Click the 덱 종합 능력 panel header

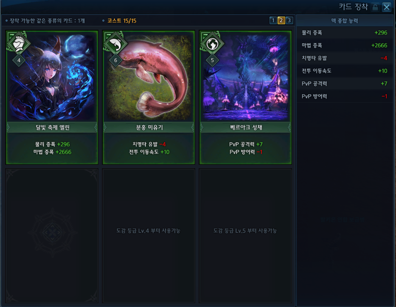click(x=345, y=20)
